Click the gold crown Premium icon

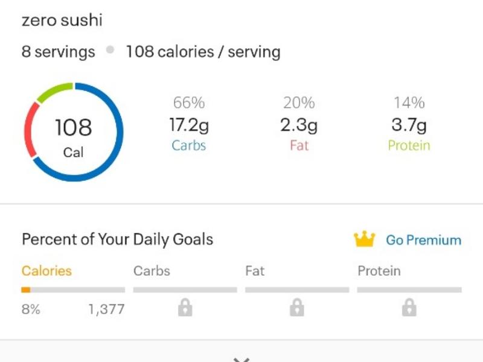tap(364, 240)
